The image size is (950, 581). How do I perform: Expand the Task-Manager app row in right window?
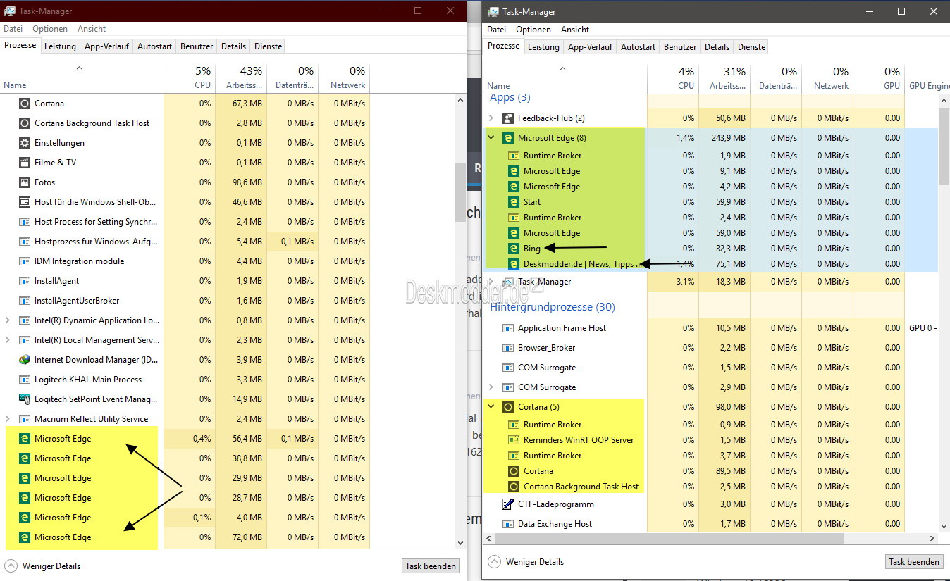click(491, 282)
